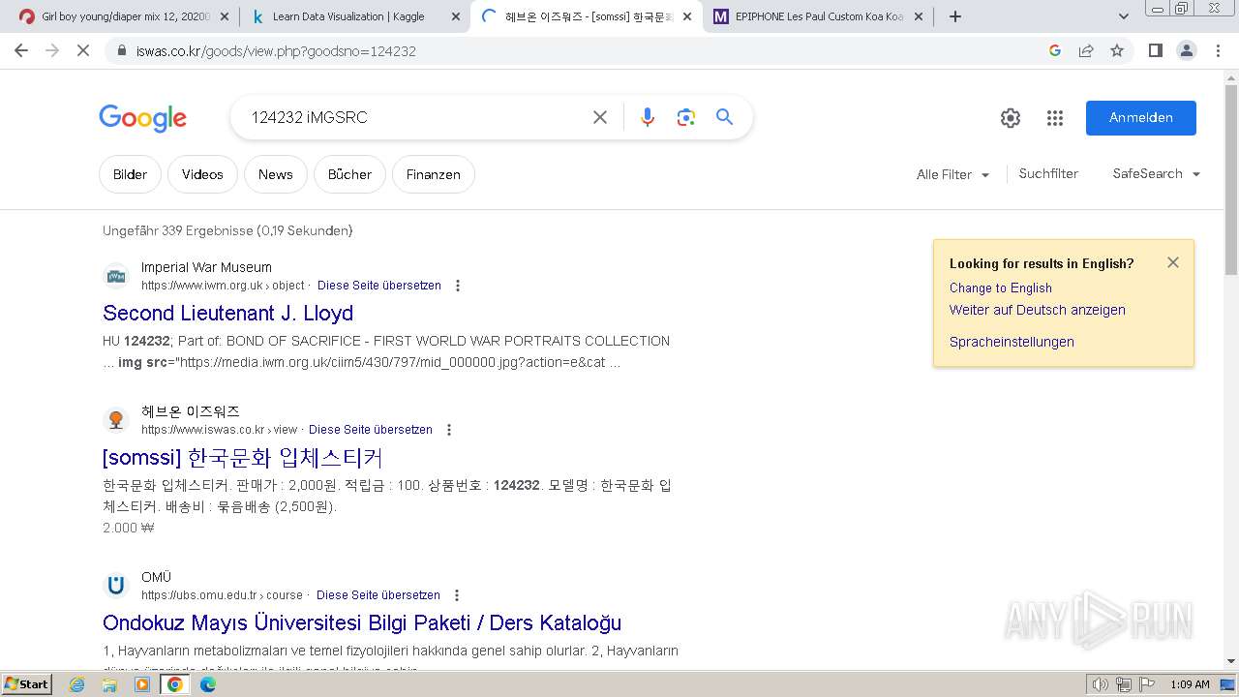Open Google Translate icon in address bar
This screenshot has height=697, width=1239.
click(1055, 50)
